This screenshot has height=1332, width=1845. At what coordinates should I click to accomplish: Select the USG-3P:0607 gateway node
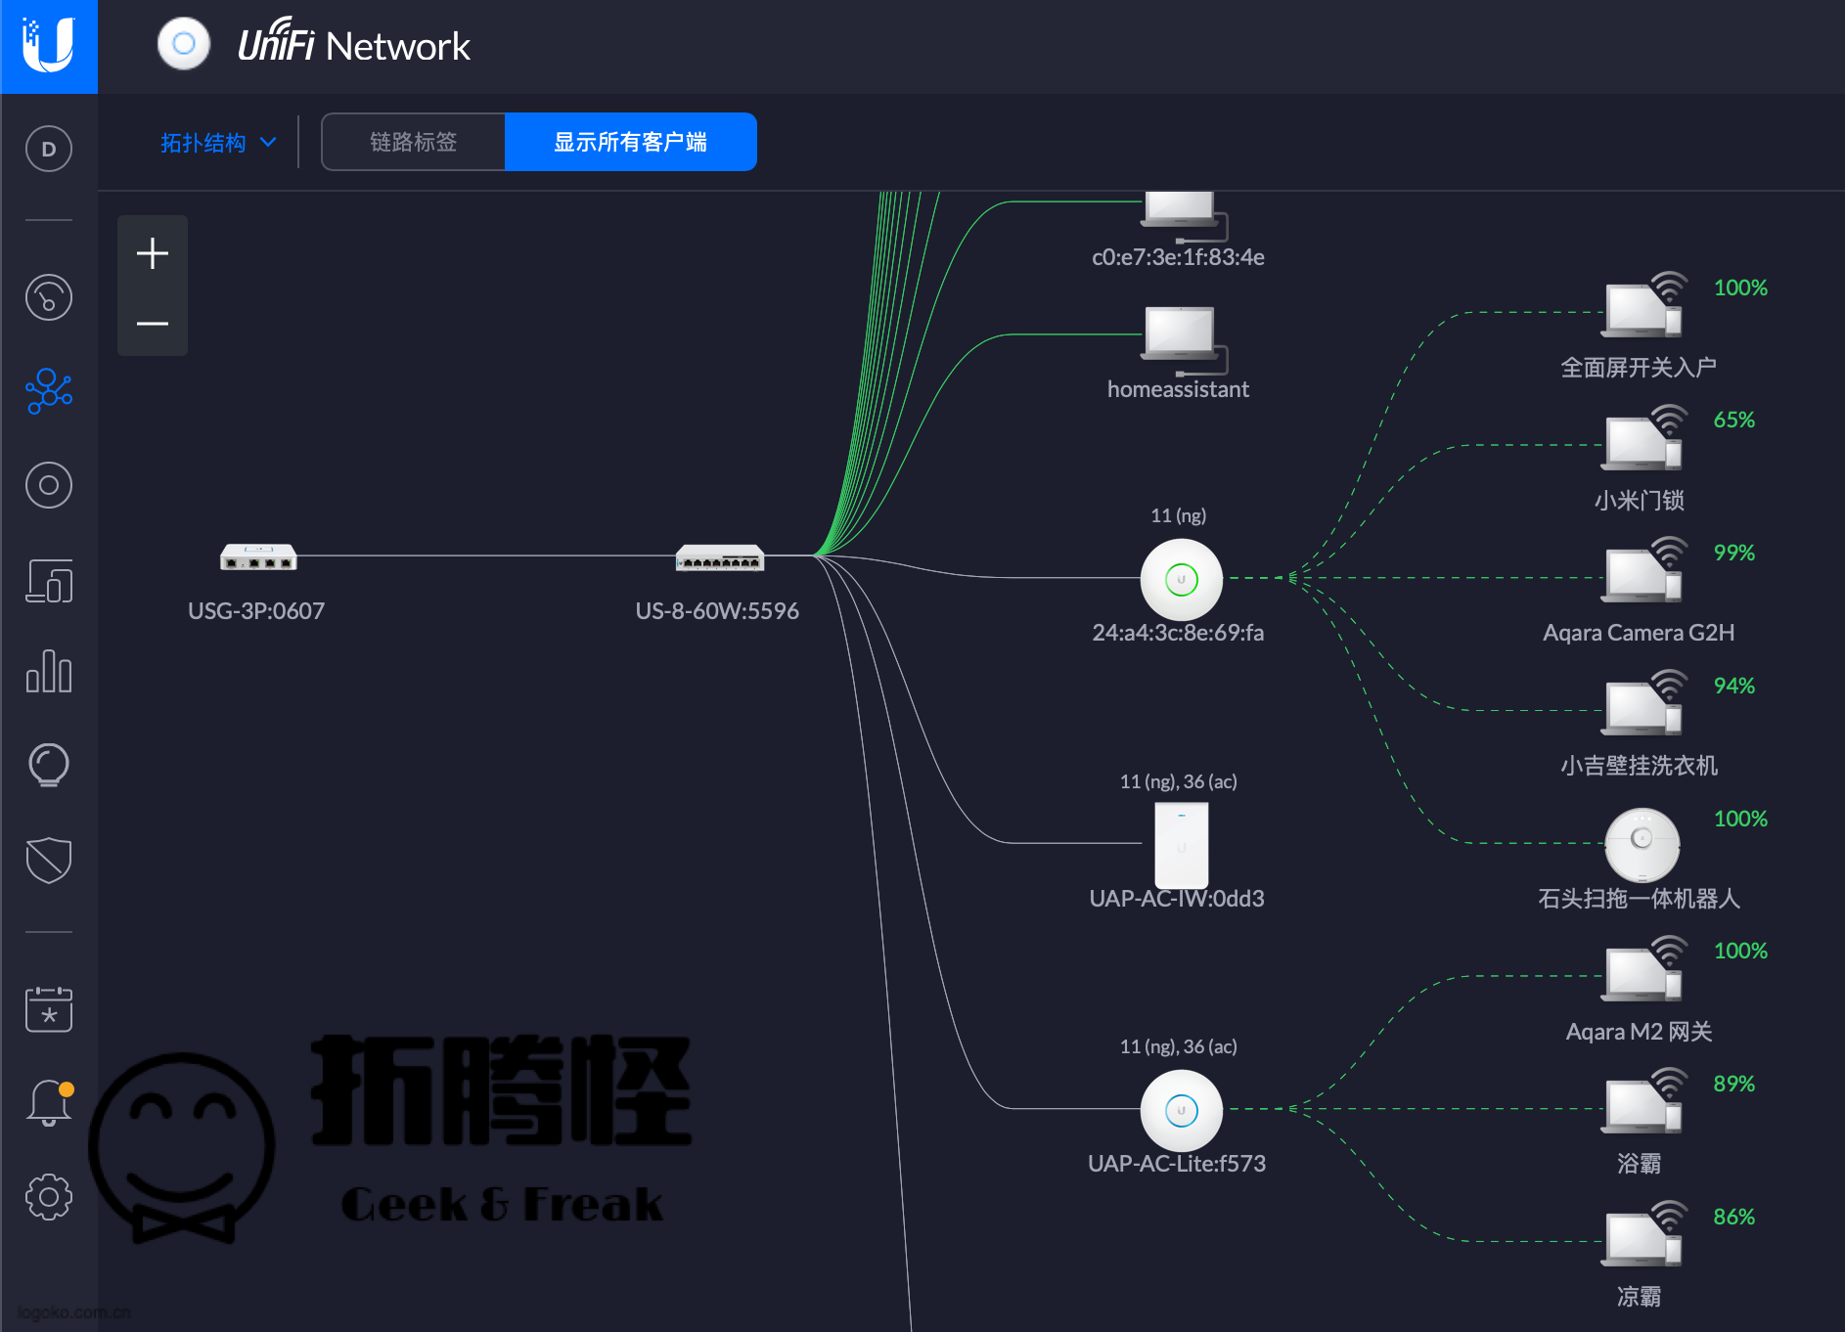(258, 557)
